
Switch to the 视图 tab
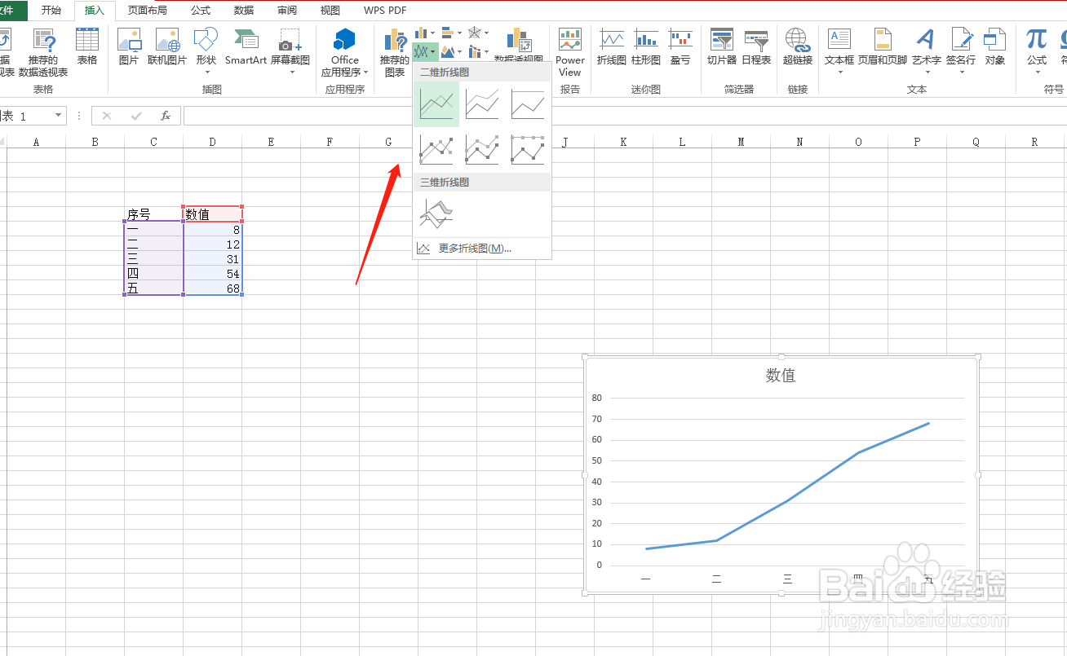[330, 11]
